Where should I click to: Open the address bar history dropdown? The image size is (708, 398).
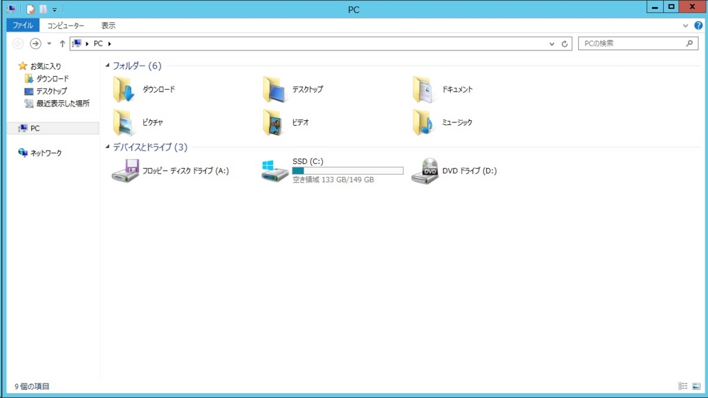(x=552, y=44)
